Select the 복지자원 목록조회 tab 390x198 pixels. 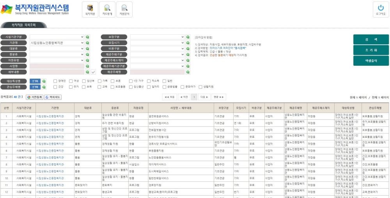click(24, 25)
